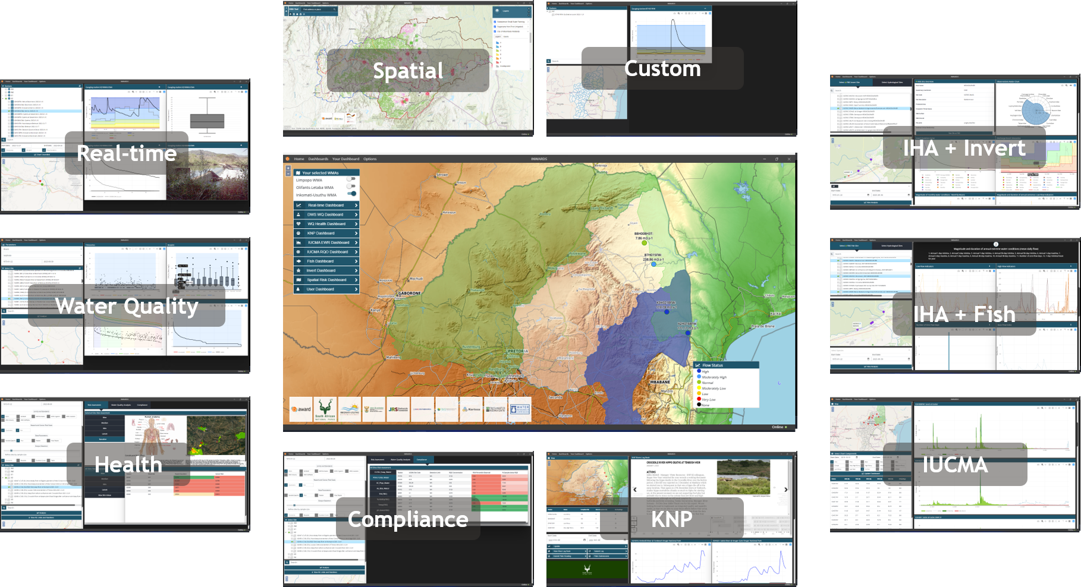Click the map zoom out minus button
Viewport: 1081px width, 587px height.
pos(288,174)
